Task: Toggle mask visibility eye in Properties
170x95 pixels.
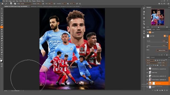Action: coord(164,55)
